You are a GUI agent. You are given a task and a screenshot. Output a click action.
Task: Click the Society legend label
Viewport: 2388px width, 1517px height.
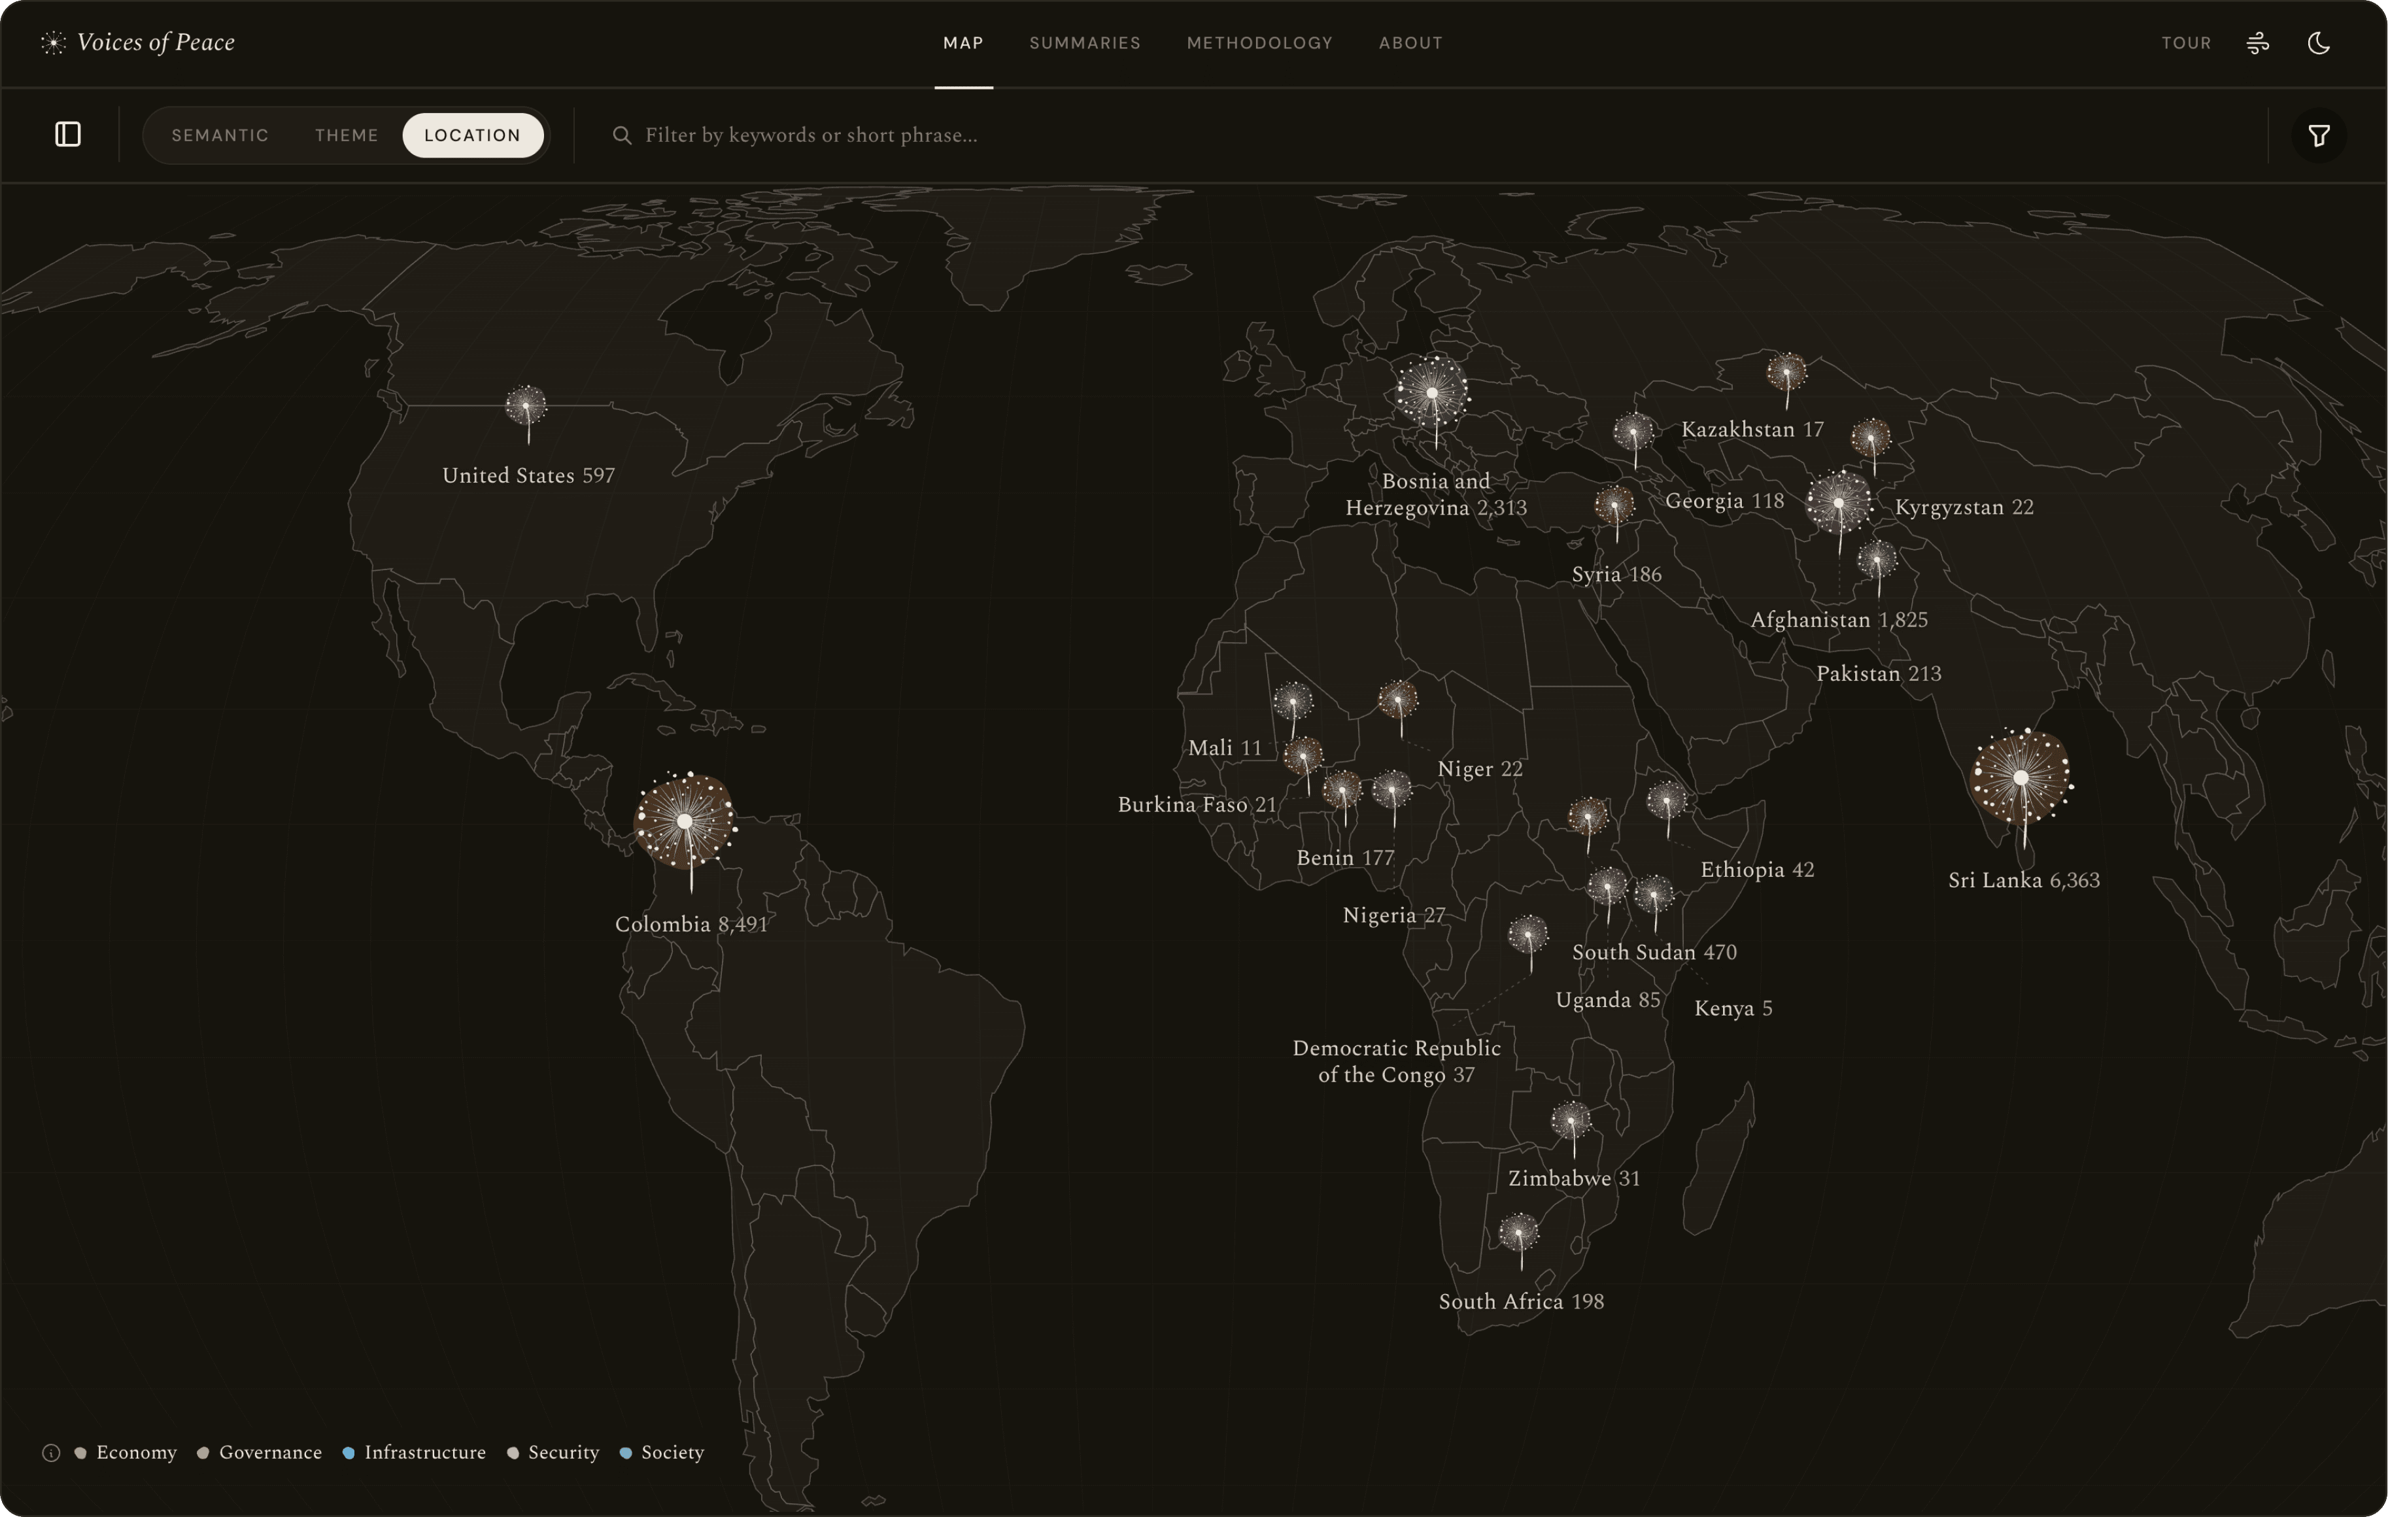[672, 1454]
